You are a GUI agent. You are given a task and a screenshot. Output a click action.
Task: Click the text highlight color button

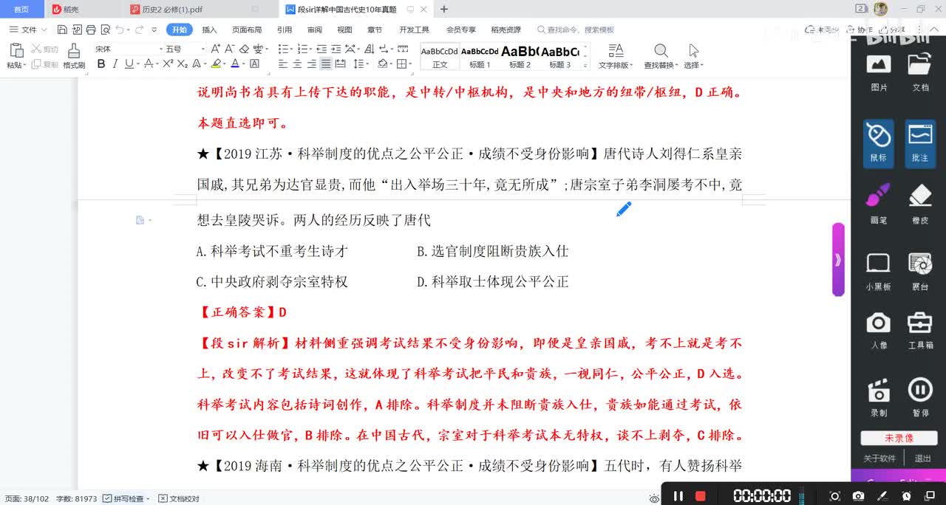(x=216, y=64)
